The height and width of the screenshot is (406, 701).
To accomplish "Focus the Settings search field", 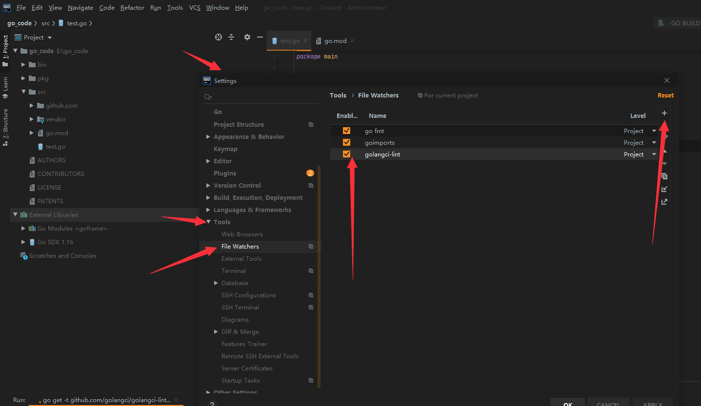I will click(x=260, y=97).
